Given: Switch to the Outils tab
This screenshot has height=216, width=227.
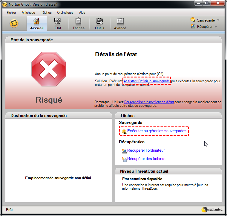Looking at the screenshot, I should (99, 24).
